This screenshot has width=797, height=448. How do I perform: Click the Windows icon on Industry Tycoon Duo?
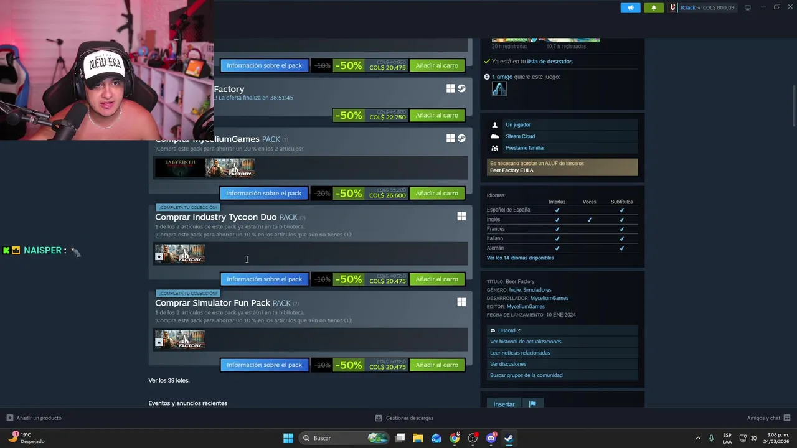coord(461,216)
